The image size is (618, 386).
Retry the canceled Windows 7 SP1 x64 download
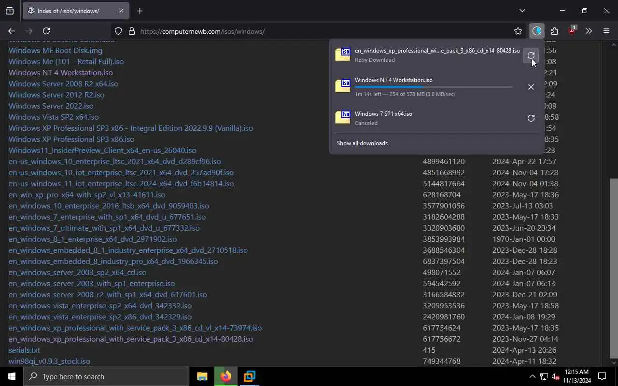click(x=531, y=118)
